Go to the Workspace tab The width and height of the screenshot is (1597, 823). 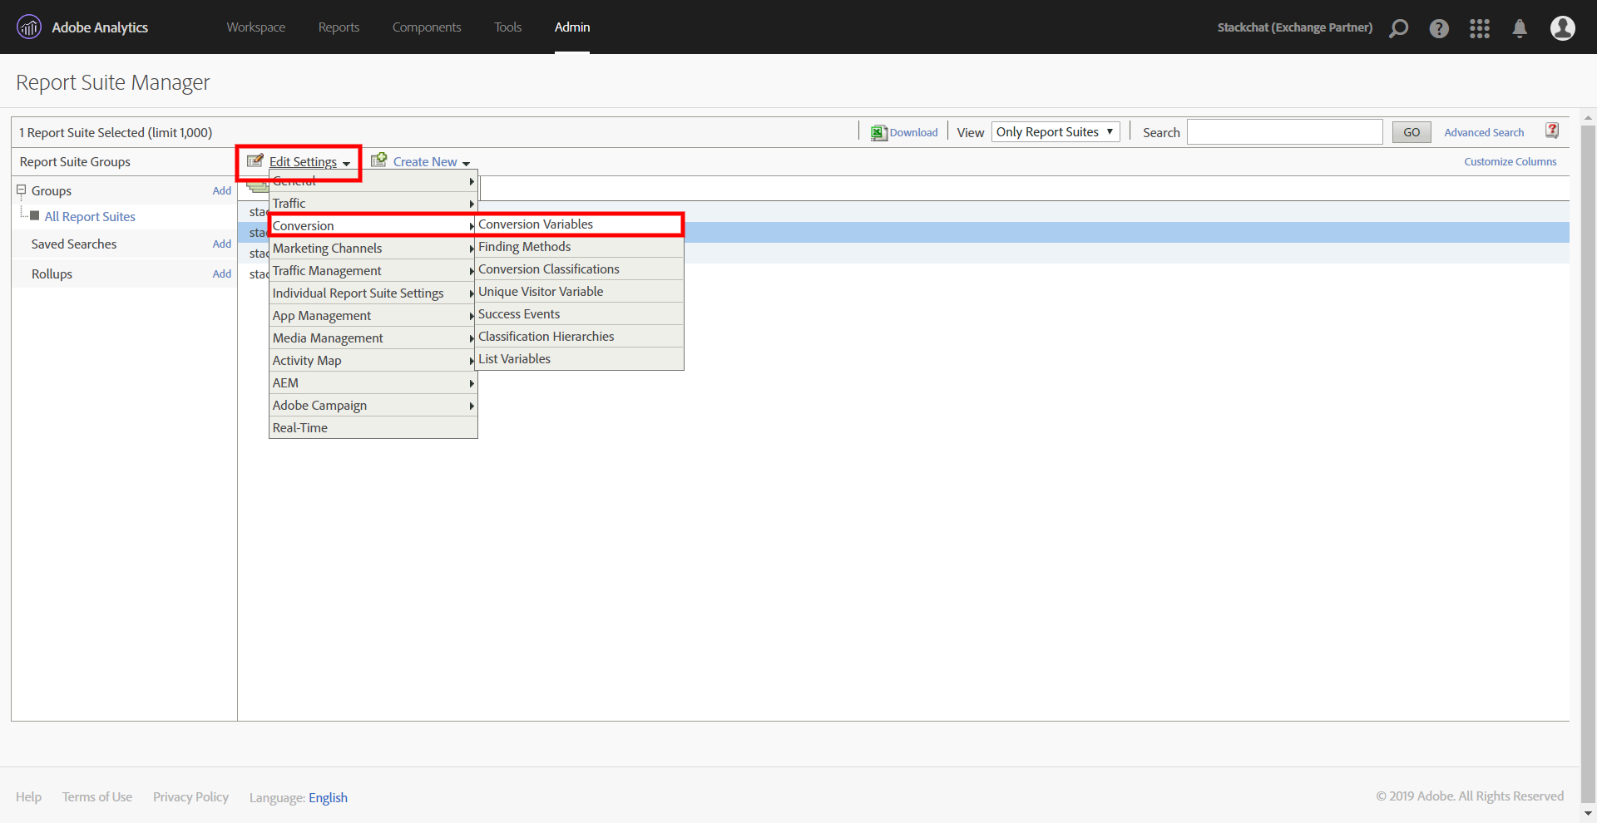coord(256,27)
